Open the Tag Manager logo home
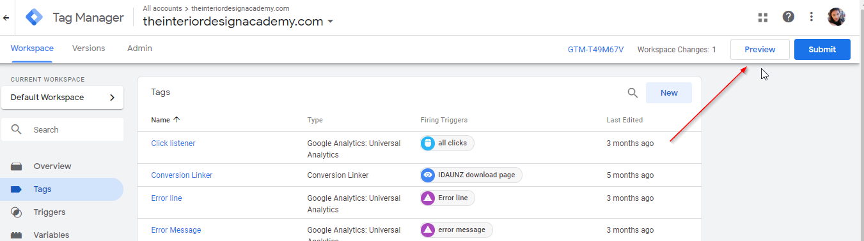This screenshot has width=864, height=241. (x=35, y=17)
